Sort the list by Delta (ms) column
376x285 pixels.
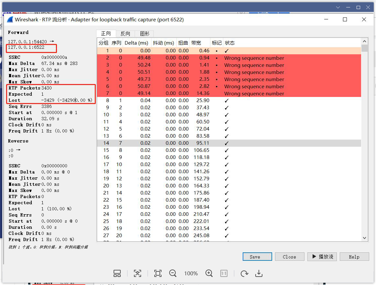(x=137, y=42)
